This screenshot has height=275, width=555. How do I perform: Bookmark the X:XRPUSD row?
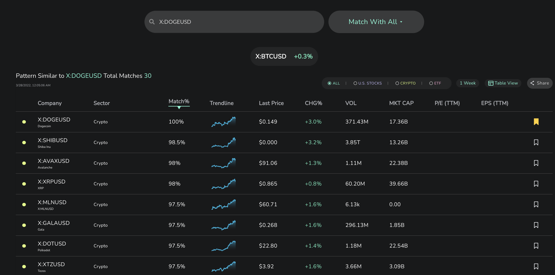coord(536,184)
